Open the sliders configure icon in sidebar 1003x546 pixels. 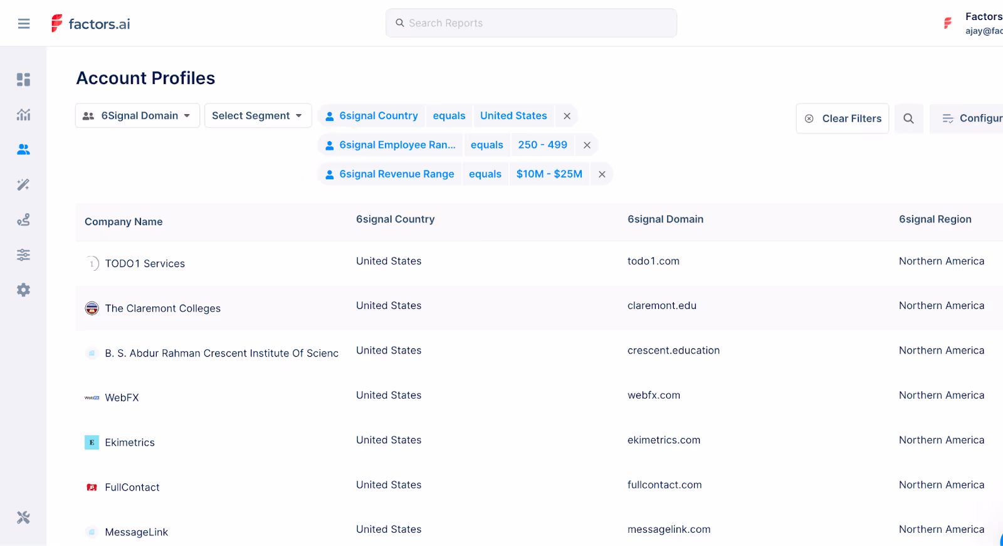point(23,255)
